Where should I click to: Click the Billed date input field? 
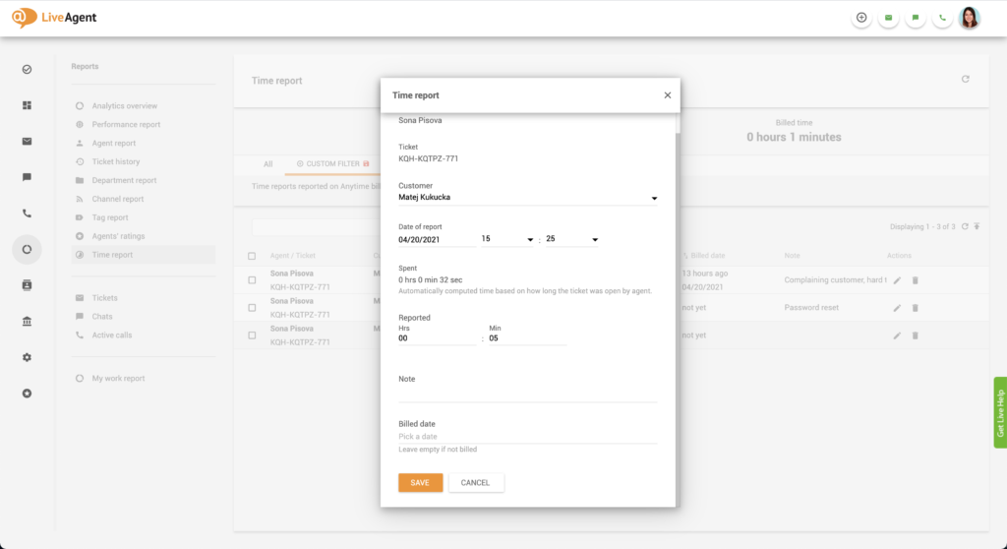526,437
